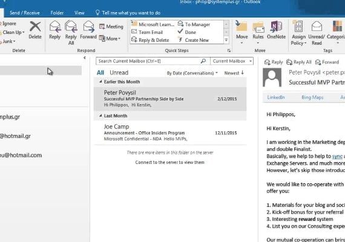Forward the message via ribbon Forward icon
Viewport: 345px width, 242px height.
pos(88,27)
